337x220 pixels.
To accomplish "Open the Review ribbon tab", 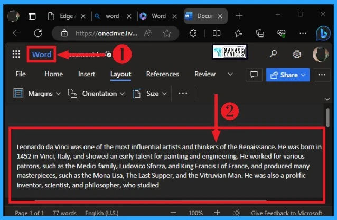I will click(x=205, y=74).
